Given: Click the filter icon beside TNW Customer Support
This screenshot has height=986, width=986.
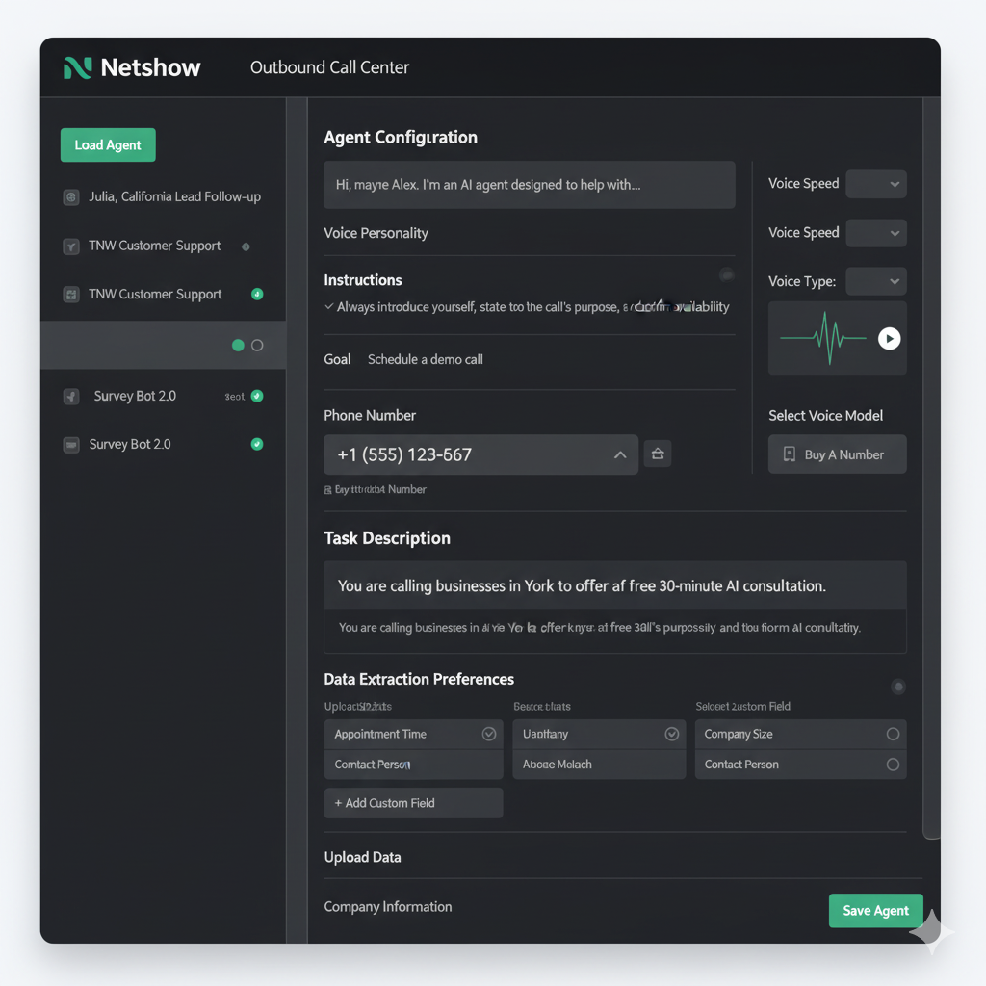Looking at the screenshot, I should click(x=71, y=246).
